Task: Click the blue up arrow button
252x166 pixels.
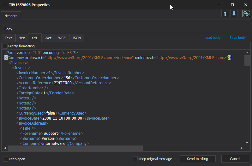Action: click(x=225, y=14)
